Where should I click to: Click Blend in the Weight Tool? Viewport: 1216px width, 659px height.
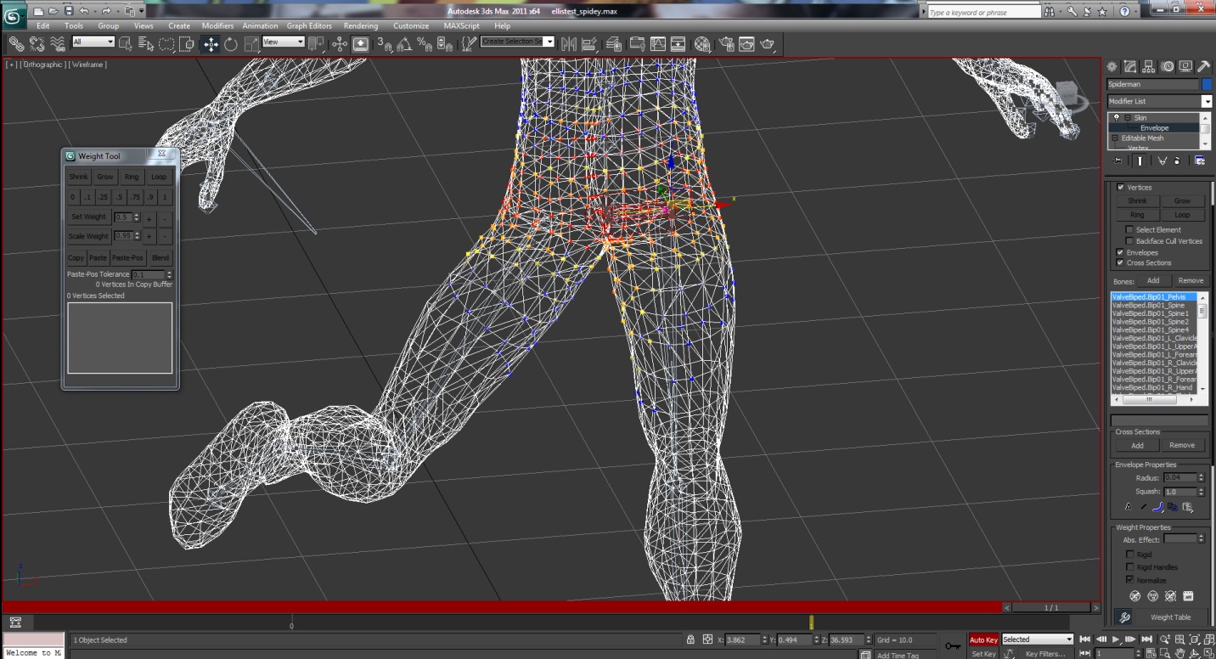coord(160,257)
